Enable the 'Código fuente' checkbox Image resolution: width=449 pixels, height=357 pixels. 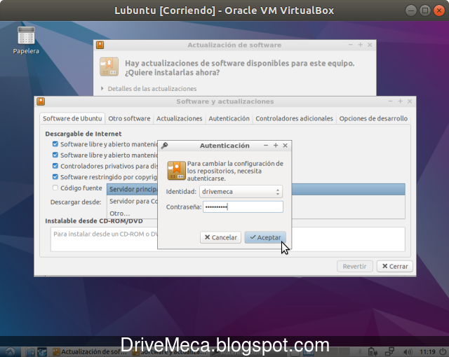[55, 188]
